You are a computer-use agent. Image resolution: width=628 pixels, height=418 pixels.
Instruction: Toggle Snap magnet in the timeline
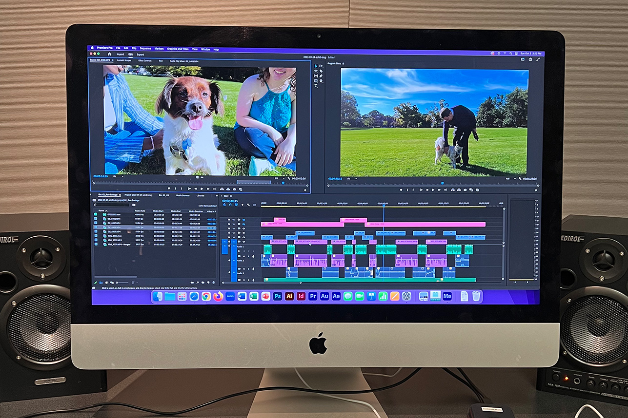tap(230, 205)
